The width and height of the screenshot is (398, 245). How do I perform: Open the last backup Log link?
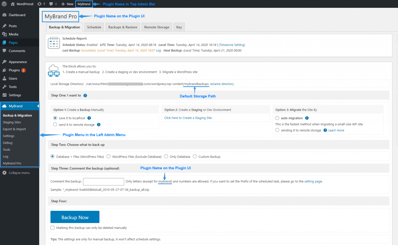coord(159,51)
